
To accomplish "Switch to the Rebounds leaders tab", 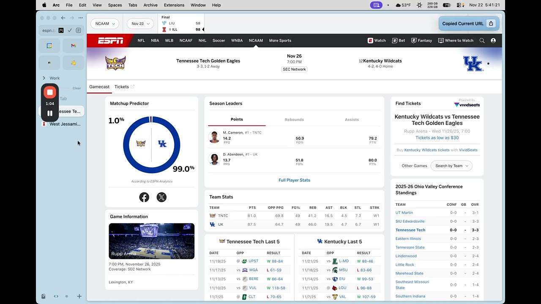I will (294, 119).
